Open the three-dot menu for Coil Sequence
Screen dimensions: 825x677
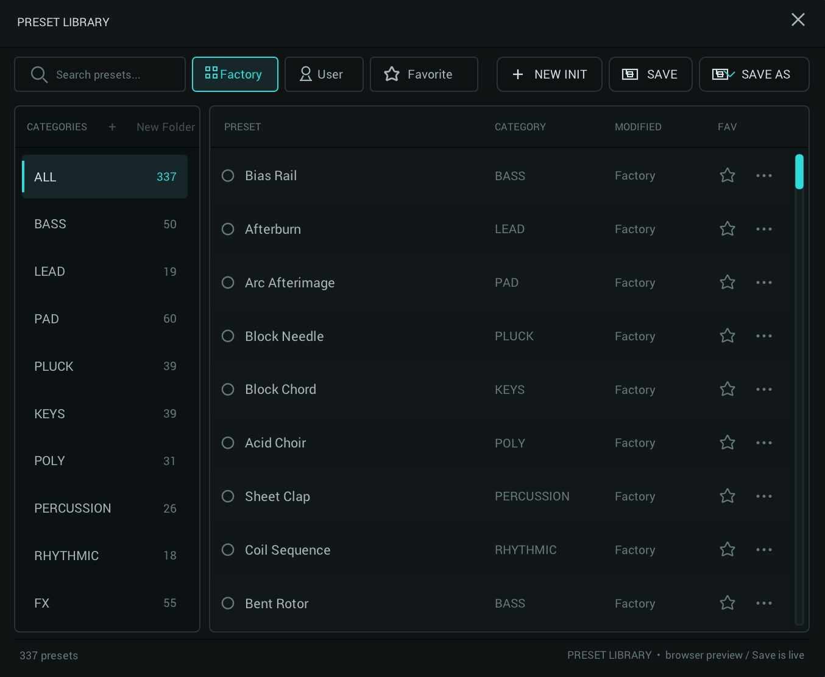[x=764, y=550]
